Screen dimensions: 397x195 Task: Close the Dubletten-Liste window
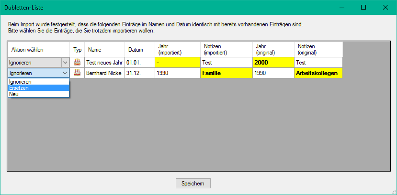[386, 7]
